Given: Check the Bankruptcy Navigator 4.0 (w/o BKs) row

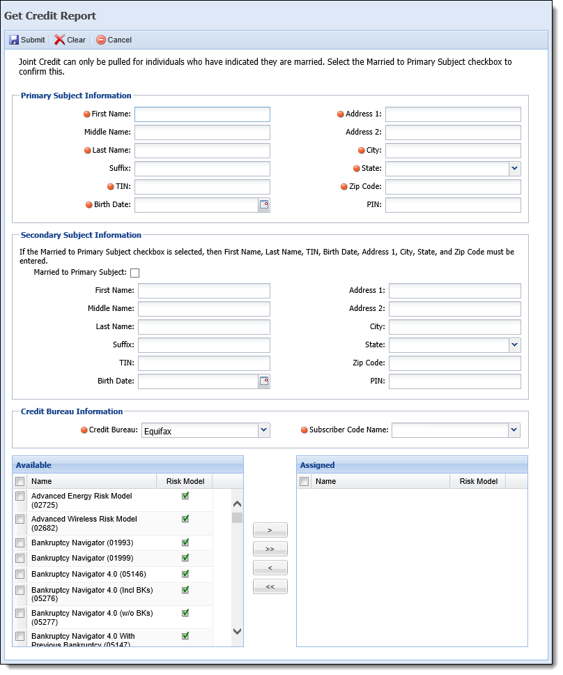Looking at the screenshot, I should [20, 614].
